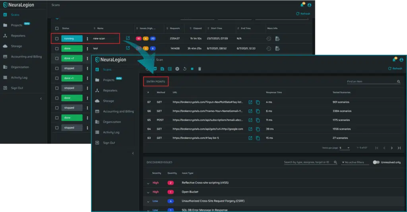Open the brokencrystals api/goto URL link
The height and width of the screenshot is (212, 407).
click(207, 129)
